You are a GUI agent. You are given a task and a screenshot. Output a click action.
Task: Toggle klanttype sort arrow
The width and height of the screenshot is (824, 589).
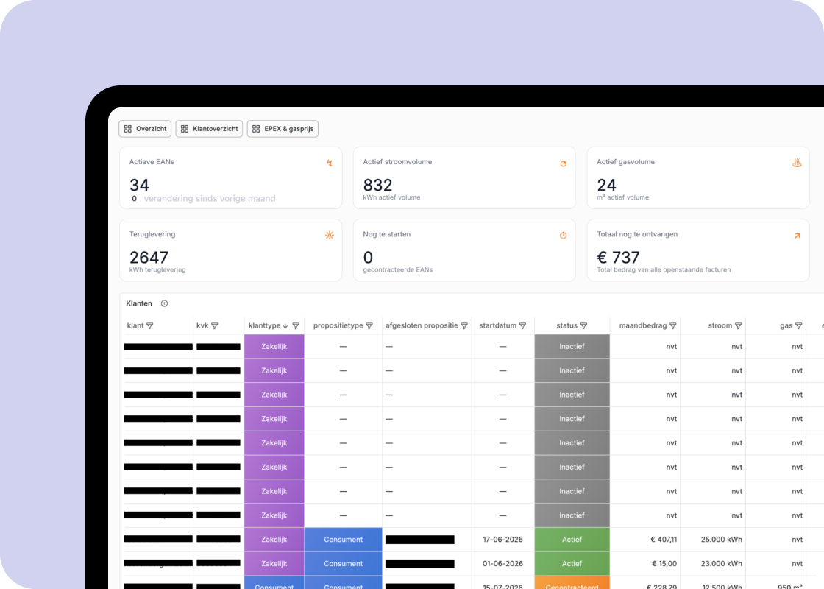(x=285, y=326)
